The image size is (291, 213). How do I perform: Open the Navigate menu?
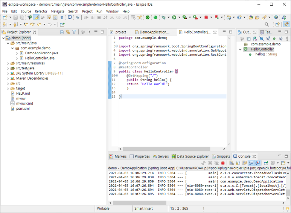[58, 11]
